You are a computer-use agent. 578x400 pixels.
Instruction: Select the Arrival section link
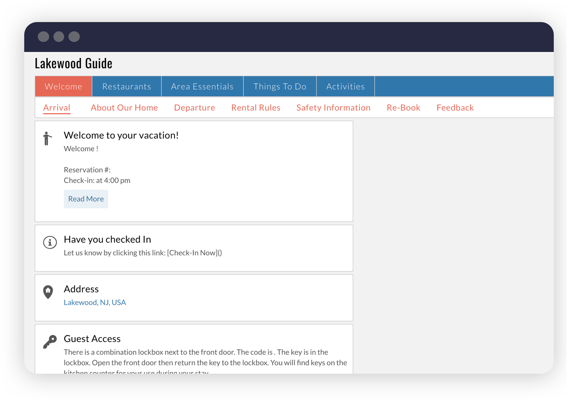(57, 107)
